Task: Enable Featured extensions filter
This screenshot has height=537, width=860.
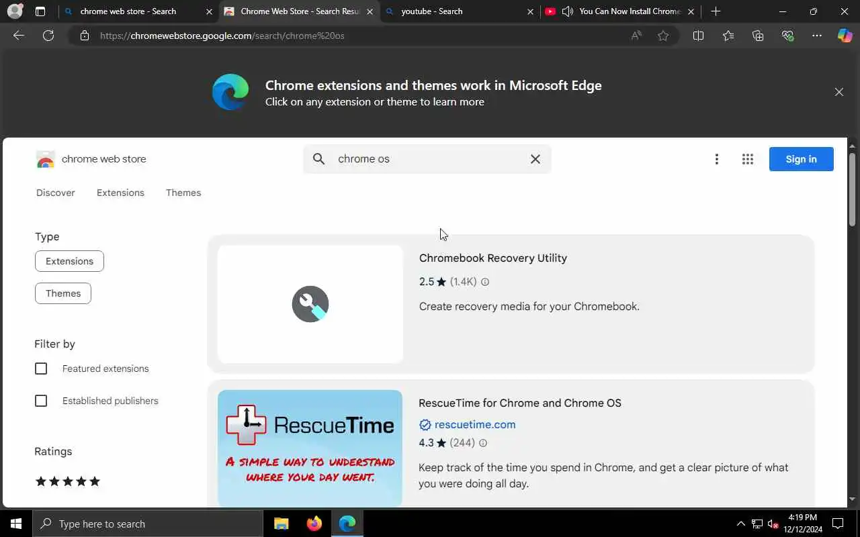Action: coord(41,369)
